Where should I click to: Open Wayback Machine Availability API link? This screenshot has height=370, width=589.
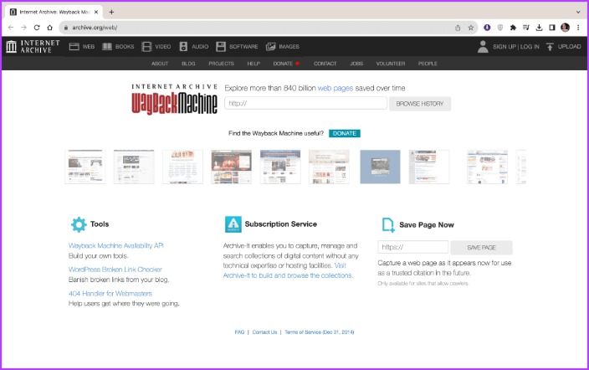[116, 245]
